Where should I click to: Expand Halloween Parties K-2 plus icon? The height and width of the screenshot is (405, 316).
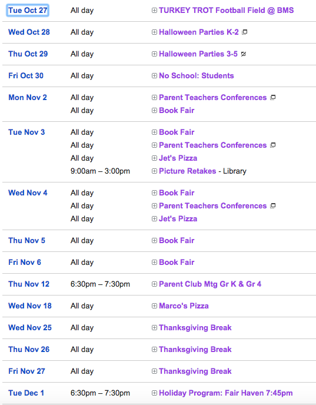[154, 32]
